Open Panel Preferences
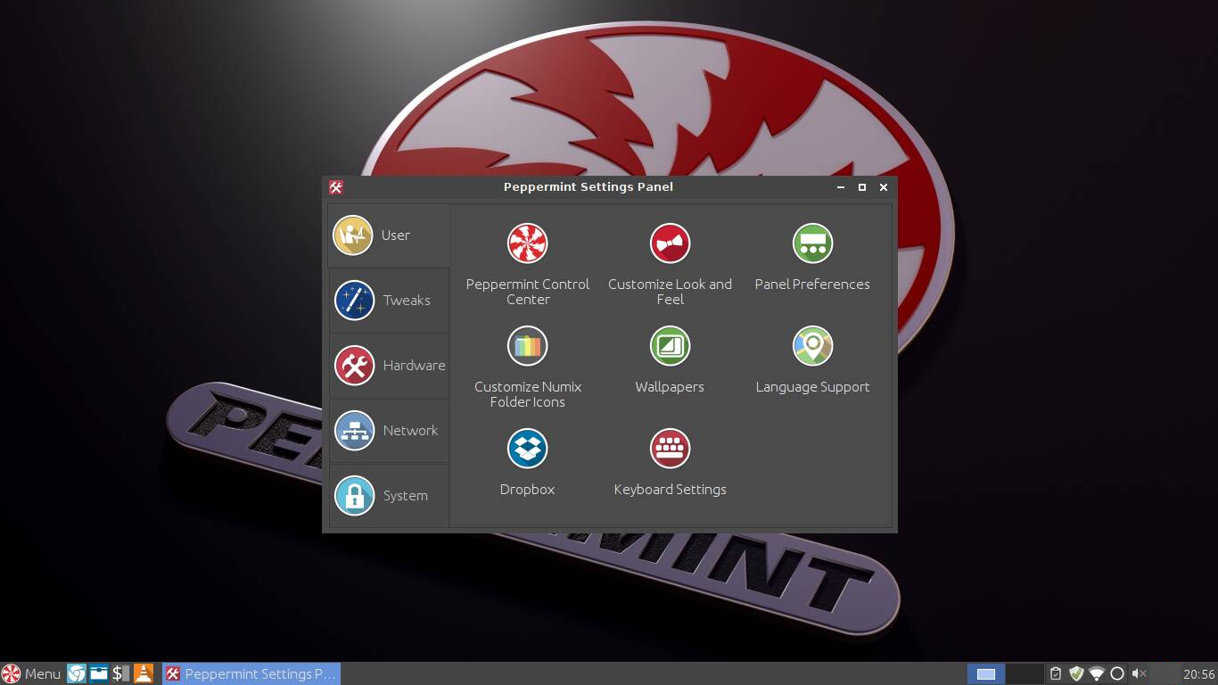Image resolution: width=1218 pixels, height=685 pixels. [x=812, y=243]
